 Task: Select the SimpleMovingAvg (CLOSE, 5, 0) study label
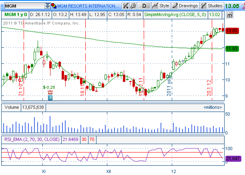(175, 15)
